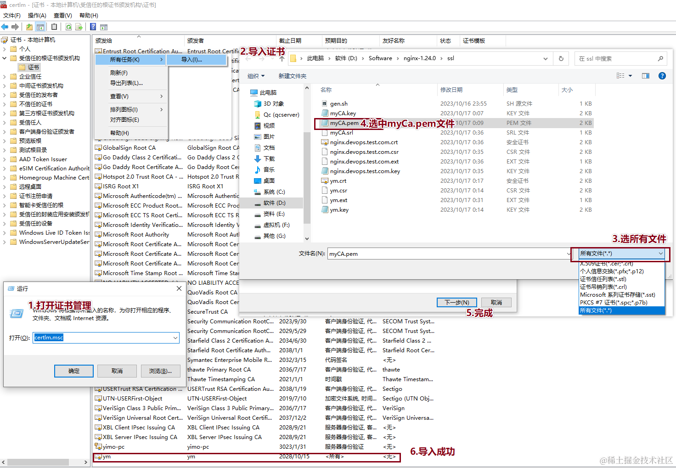Expand the 企业信任 tree node
676x468 pixels.
click(x=5, y=77)
